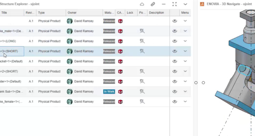Click the highlighted pin in 3D model
This screenshot has height=136, width=255.
[244, 70]
